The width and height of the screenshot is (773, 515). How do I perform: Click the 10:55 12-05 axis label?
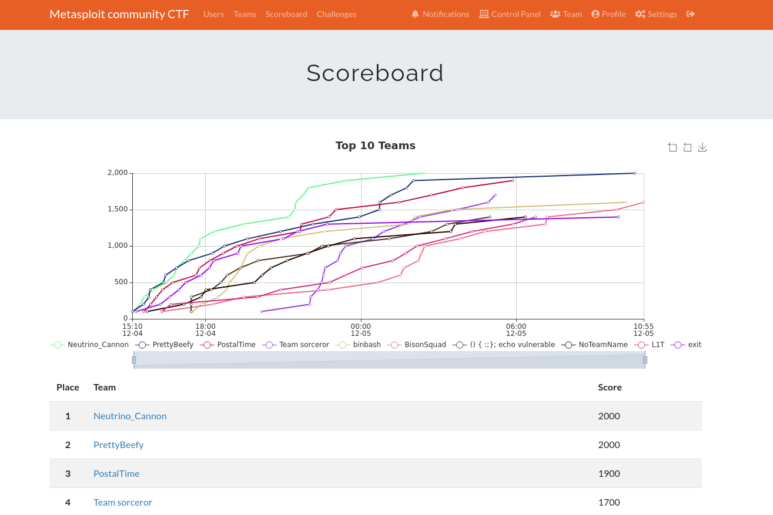[644, 329]
